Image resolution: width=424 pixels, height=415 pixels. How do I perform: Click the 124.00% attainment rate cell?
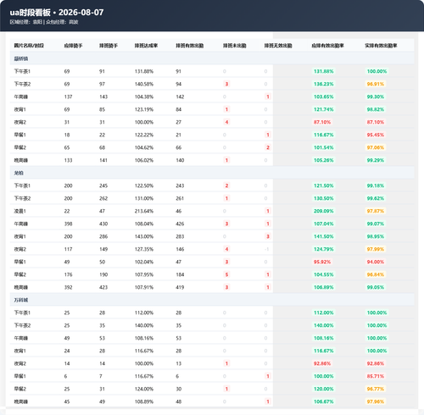click(144, 389)
